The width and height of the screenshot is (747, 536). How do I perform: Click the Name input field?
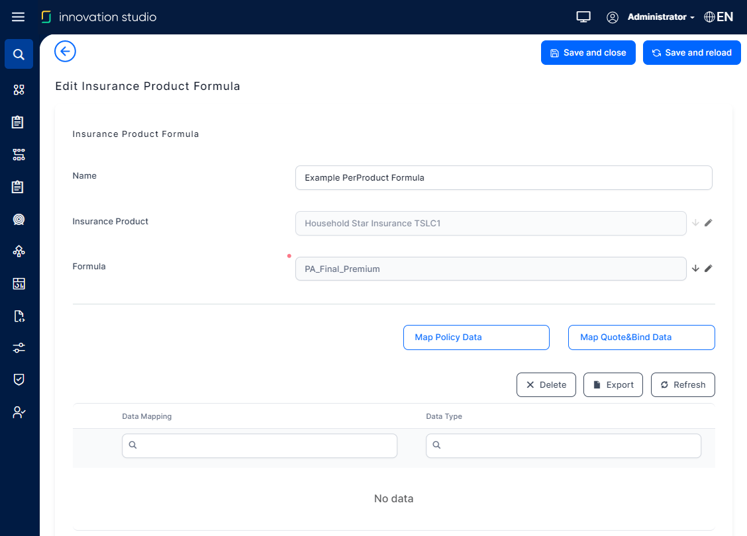pyautogui.click(x=503, y=178)
